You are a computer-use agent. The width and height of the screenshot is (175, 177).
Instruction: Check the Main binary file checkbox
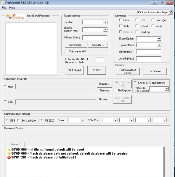5,86
